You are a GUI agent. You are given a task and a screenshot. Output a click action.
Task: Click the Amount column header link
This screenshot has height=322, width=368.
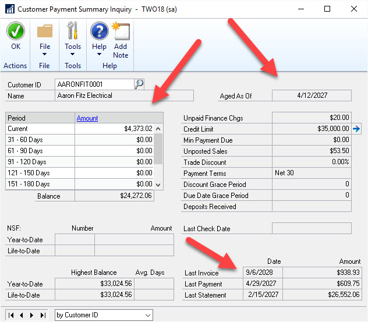87,118
